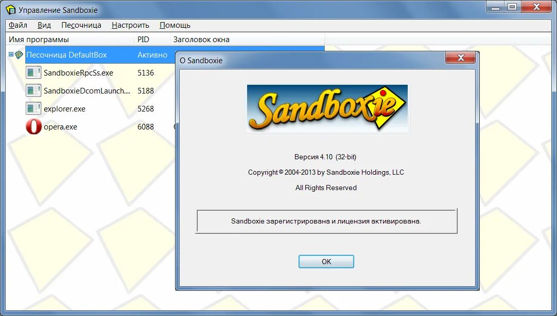Image resolution: width=557 pixels, height=316 pixels.
Task: Click the Версия 4.10 (32-bit) text
Action: tap(325, 157)
